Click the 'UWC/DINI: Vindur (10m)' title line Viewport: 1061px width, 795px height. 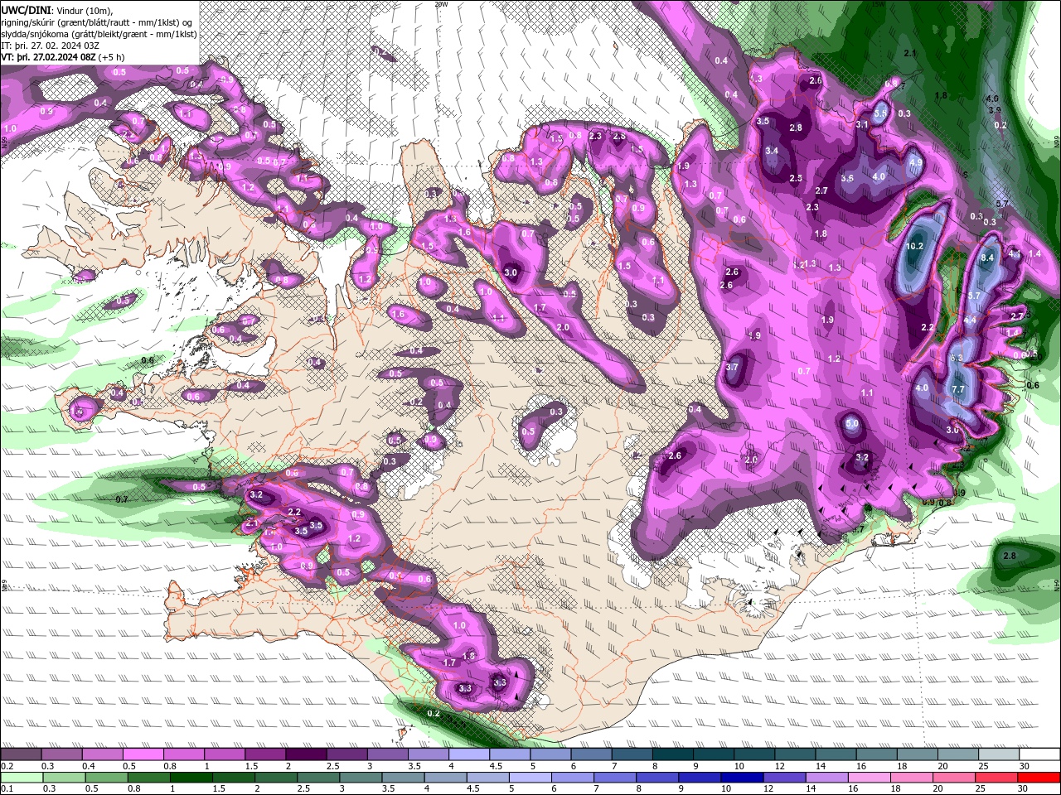pos(56,10)
